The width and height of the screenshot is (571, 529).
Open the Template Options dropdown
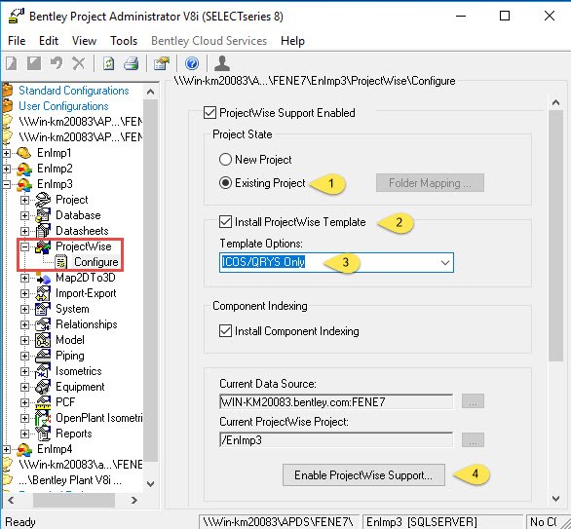pos(336,262)
